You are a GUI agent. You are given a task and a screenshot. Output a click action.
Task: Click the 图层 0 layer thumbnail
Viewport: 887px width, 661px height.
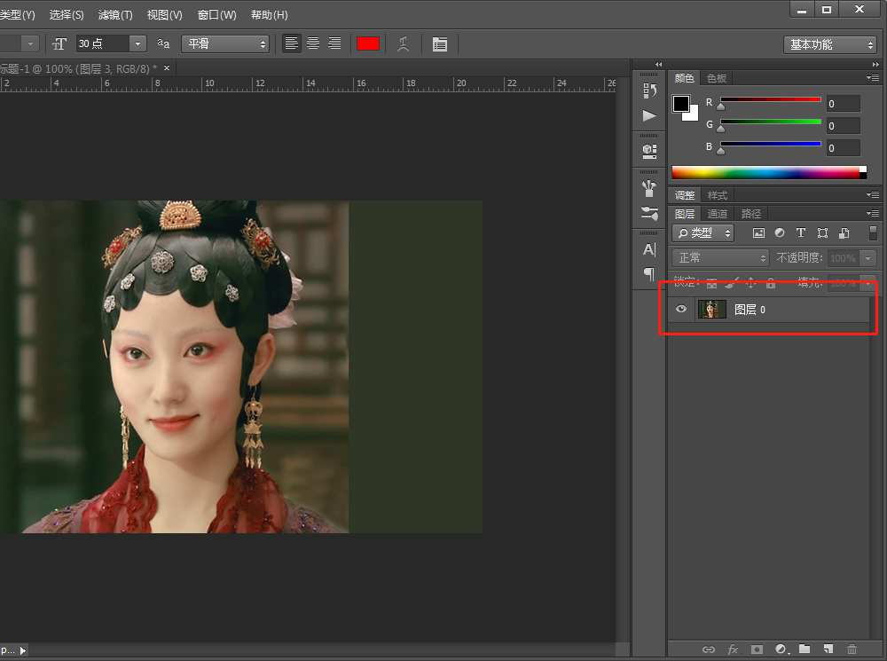[711, 310]
